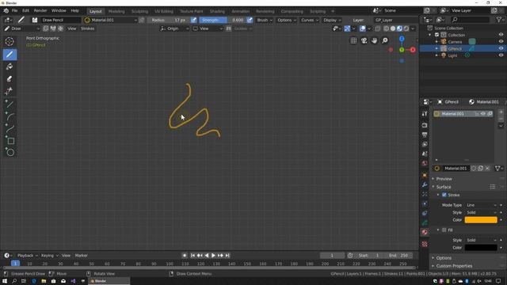Select the Arc primitive tool

tap(10, 116)
